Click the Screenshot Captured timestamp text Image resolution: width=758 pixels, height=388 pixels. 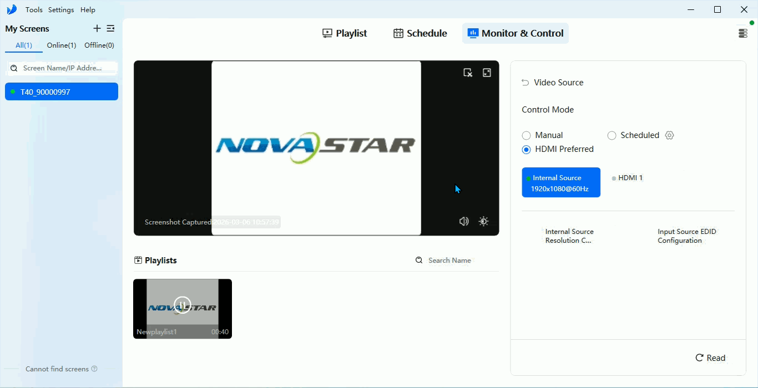(212, 222)
